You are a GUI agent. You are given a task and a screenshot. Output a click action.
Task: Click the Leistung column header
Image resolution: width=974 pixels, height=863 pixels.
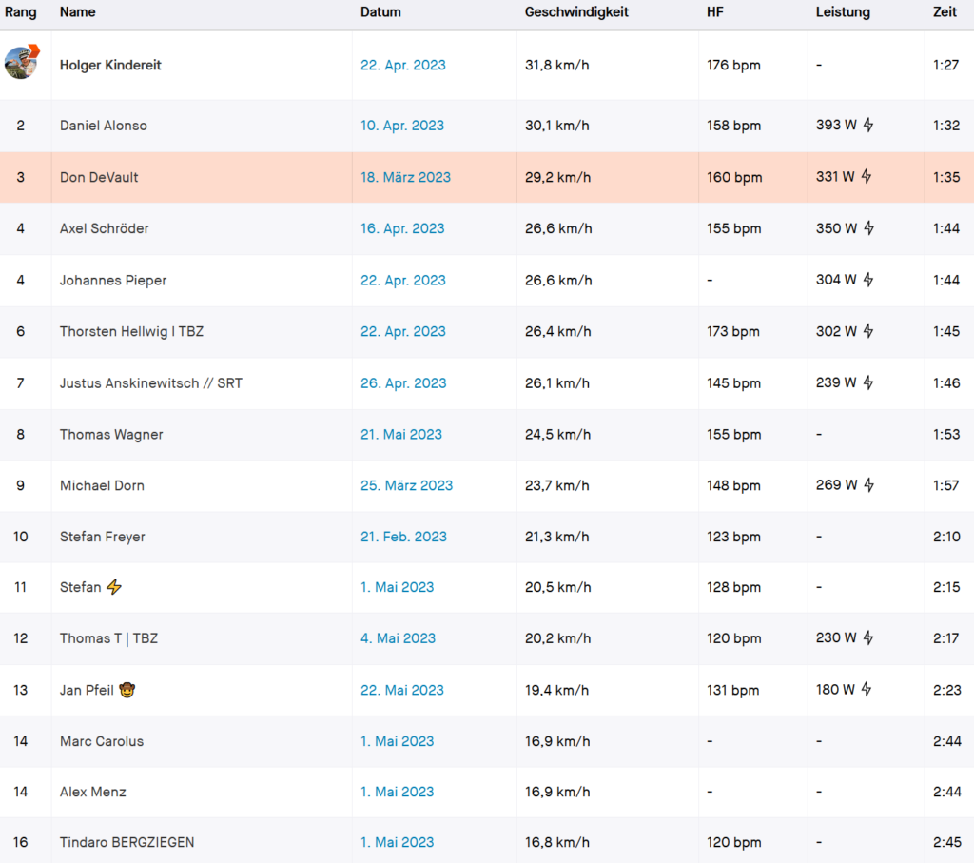pos(843,12)
